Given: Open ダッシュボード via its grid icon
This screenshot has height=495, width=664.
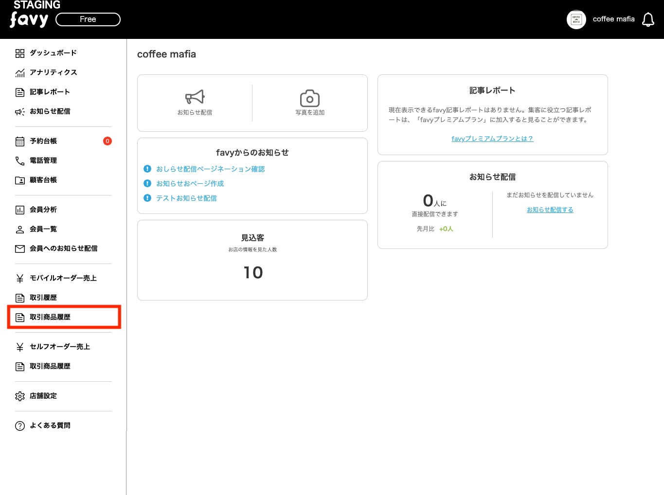Looking at the screenshot, I should pos(20,53).
